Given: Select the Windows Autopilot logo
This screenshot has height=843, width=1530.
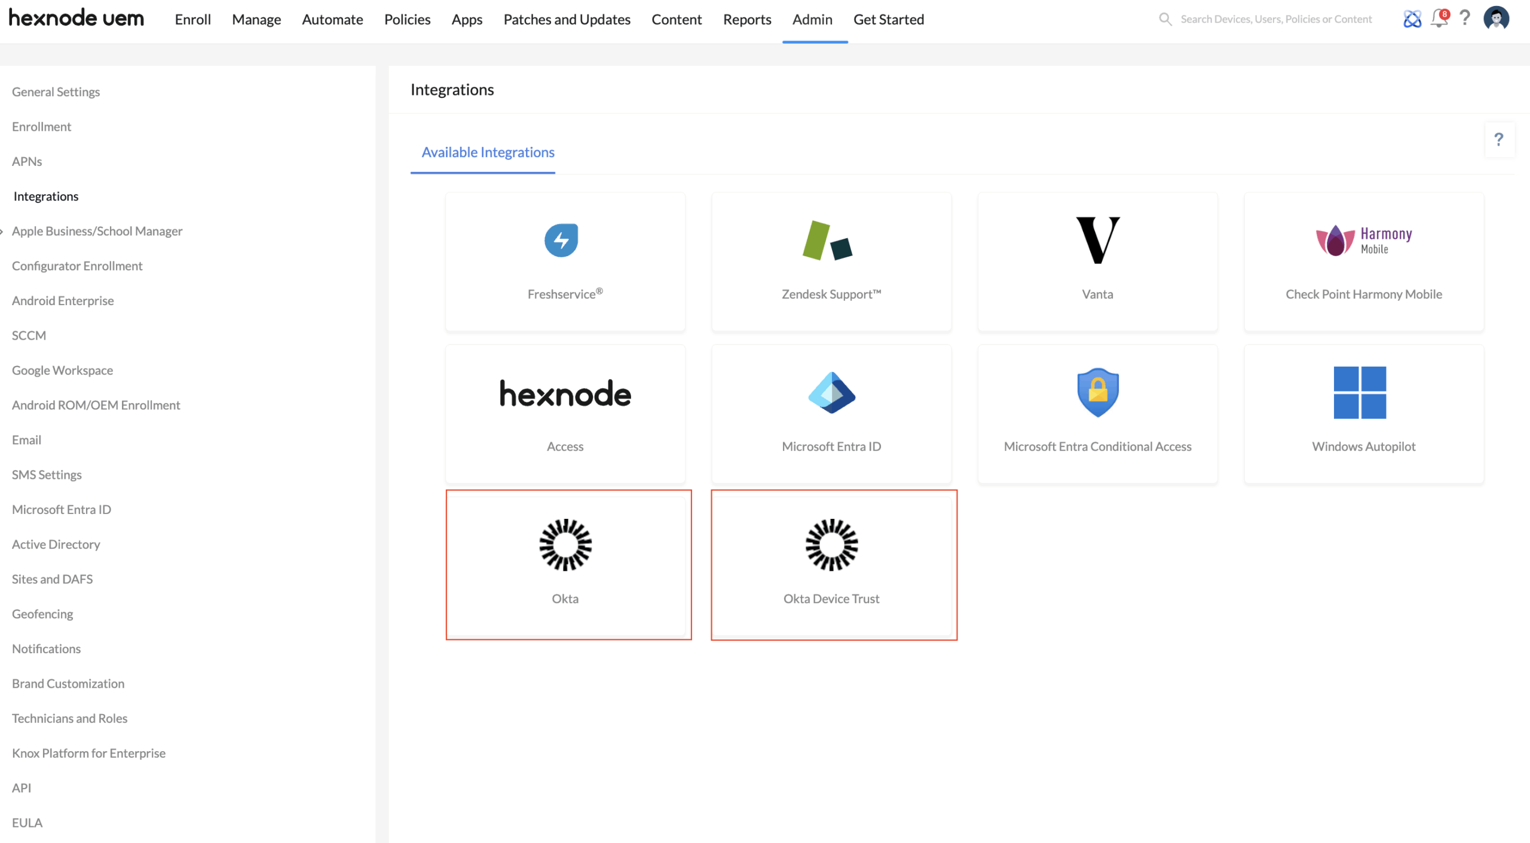Looking at the screenshot, I should click(1360, 392).
